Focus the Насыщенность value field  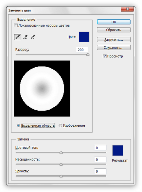pyautogui.click(x=100, y=160)
